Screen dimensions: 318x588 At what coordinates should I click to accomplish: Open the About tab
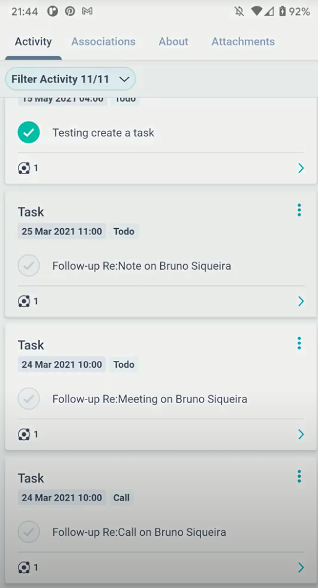[x=173, y=42]
